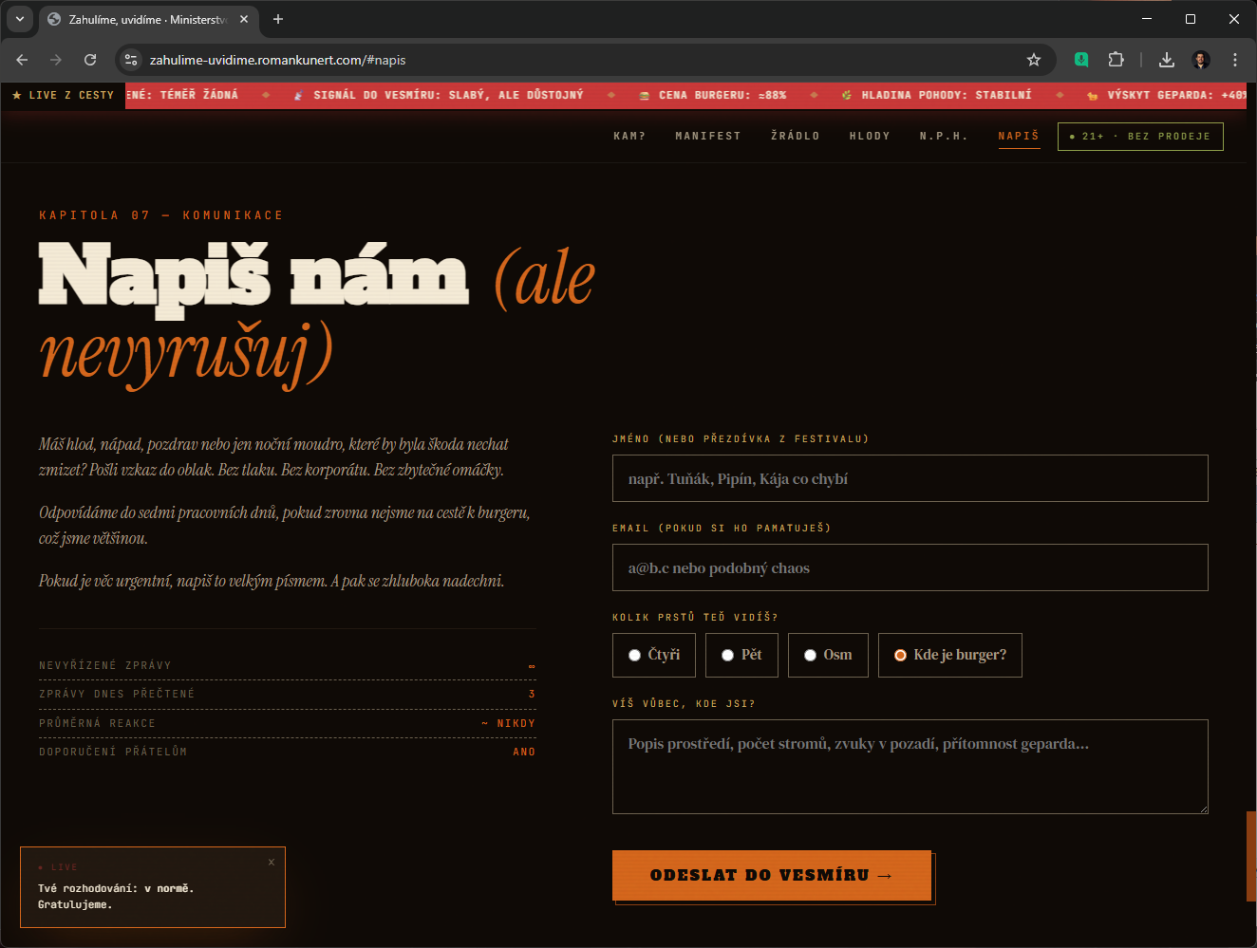The image size is (1257, 948).
Task: Click the browser back arrow
Action: pos(22,60)
